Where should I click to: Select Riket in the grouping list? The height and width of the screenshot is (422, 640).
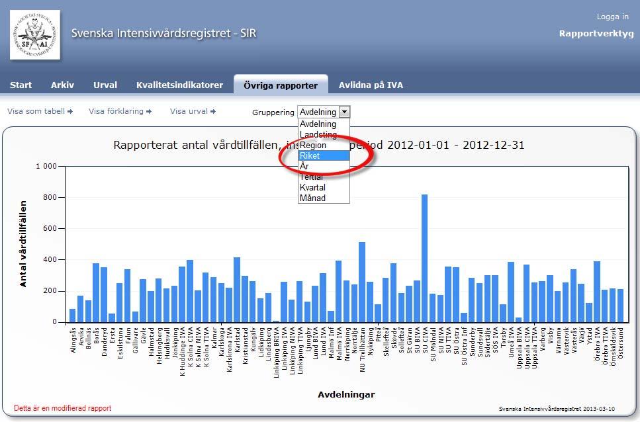coord(324,155)
